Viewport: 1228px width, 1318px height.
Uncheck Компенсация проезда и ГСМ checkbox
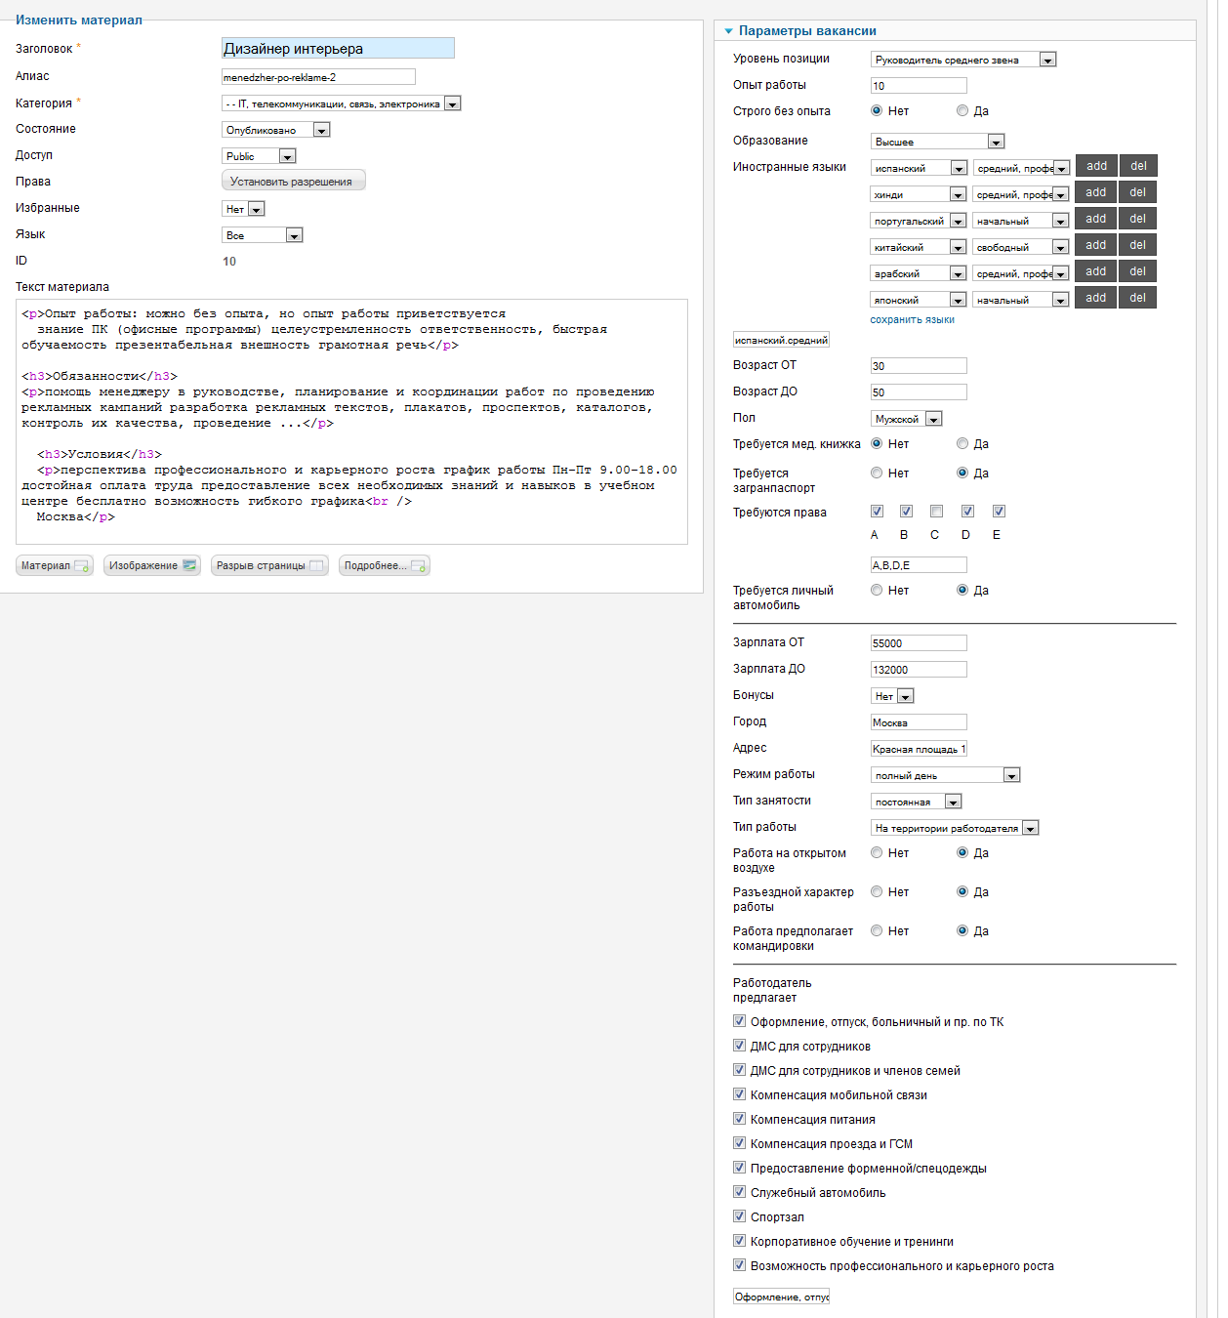tap(739, 1143)
